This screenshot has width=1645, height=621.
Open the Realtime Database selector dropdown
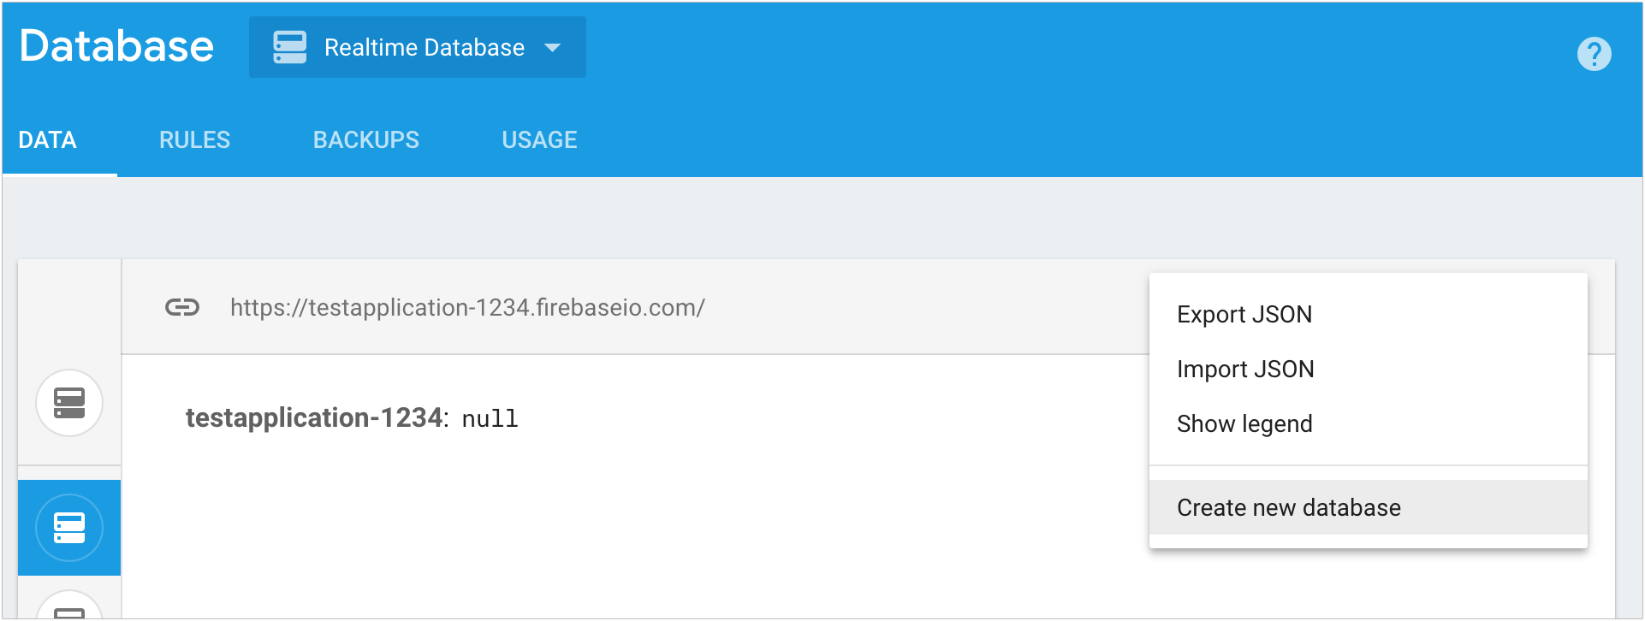pyautogui.click(x=417, y=47)
